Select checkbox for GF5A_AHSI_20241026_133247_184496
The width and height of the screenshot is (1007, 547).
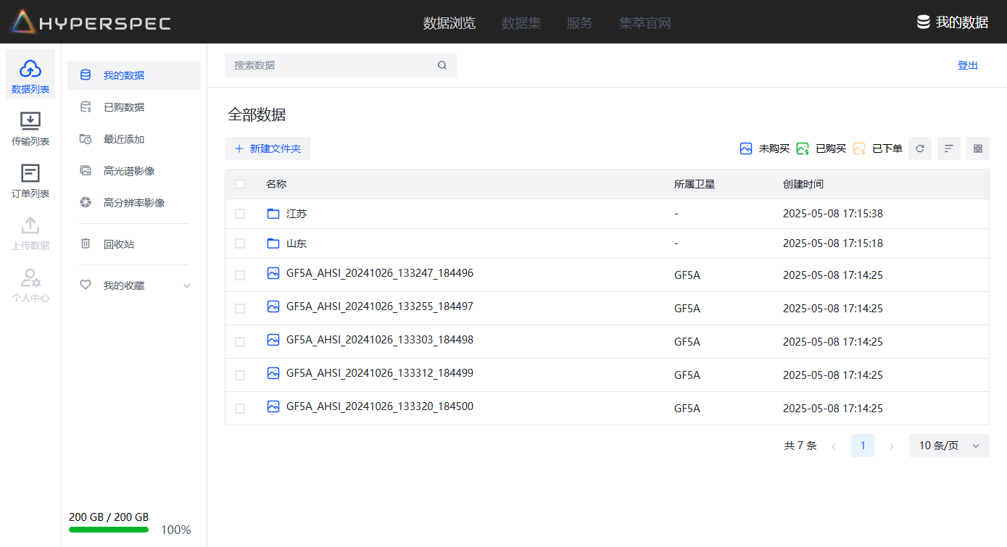pos(240,275)
